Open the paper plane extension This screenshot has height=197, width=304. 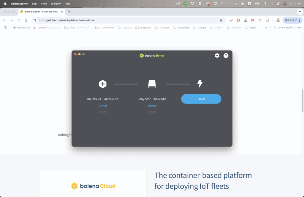tap(245, 20)
